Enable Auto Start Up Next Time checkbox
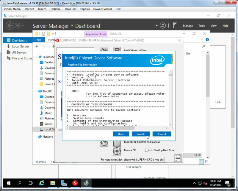238x191 pixels. click(x=146, y=150)
